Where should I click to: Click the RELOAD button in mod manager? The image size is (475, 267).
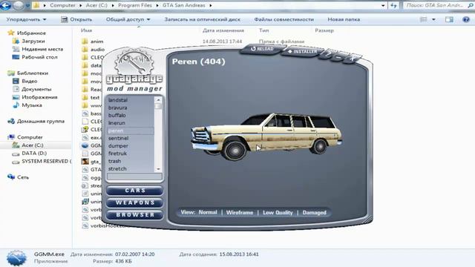tap(262, 49)
